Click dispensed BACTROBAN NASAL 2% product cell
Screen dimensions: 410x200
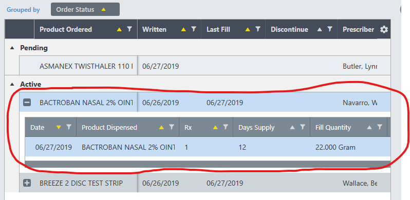(128, 147)
